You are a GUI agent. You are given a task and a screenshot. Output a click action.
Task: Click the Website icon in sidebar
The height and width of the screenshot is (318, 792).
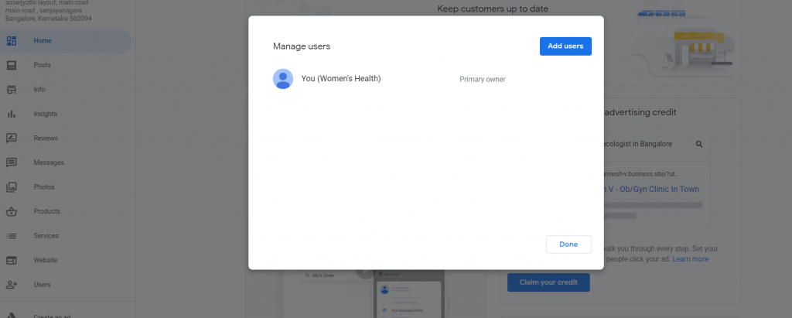tap(12, 261)
